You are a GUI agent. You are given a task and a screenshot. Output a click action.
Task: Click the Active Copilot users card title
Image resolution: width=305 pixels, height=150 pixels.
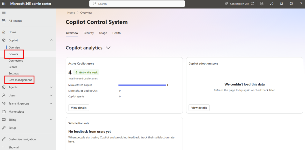click(x=81, y=63)
